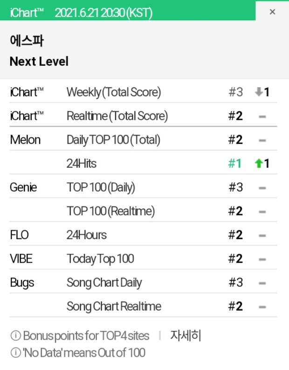Open the 자세히 details link
289x370 pixels.
[186, 336]
